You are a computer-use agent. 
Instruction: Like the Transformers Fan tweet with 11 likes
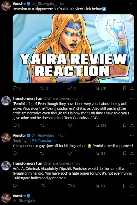tap(72, 125)
